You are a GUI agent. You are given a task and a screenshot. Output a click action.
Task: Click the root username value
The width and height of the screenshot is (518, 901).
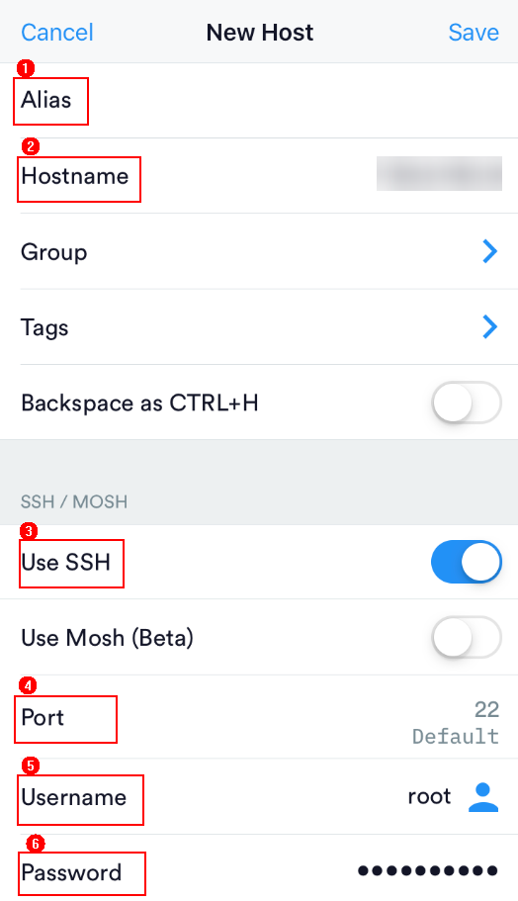point(429,796)
